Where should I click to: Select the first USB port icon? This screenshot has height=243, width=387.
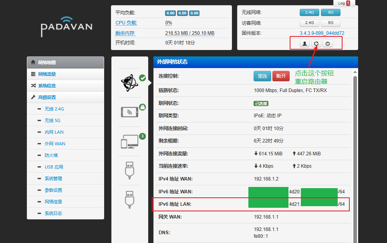click(129, 170)
